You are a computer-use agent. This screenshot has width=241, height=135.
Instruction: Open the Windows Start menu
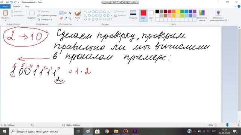tap(5, 131)
